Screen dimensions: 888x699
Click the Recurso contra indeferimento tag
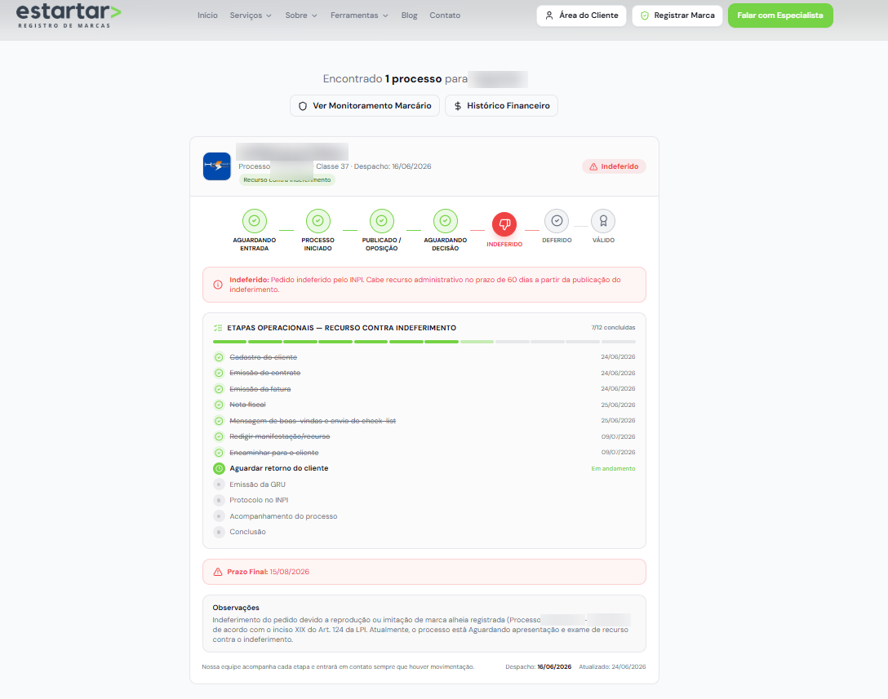click(x=287, y=180)
